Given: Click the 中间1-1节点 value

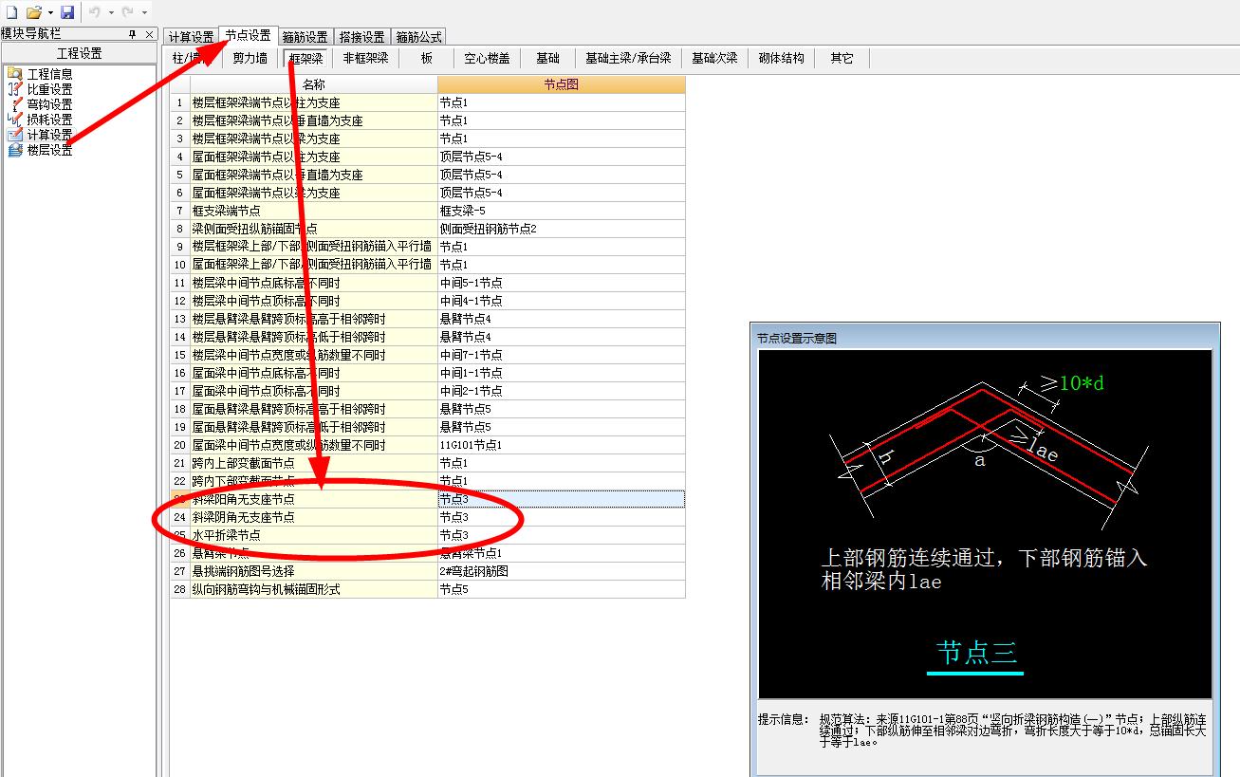Looking at the screenshot, I should 561,373.
